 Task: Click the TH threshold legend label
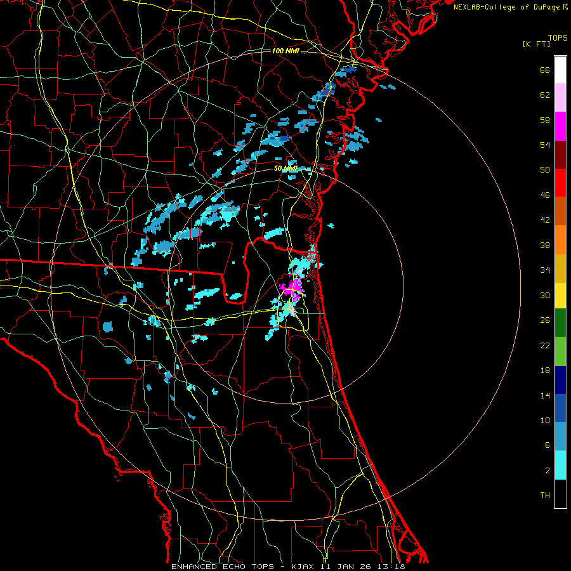pyautogui.click(x=545, y=496)
